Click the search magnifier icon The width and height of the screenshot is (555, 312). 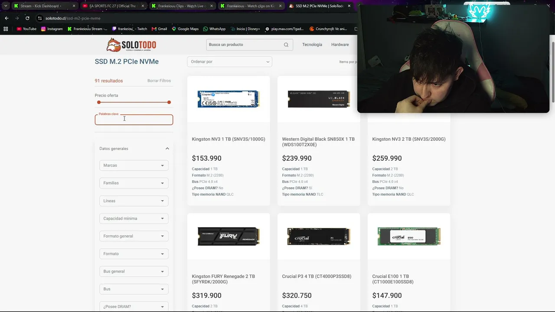(x=286, y=45)
